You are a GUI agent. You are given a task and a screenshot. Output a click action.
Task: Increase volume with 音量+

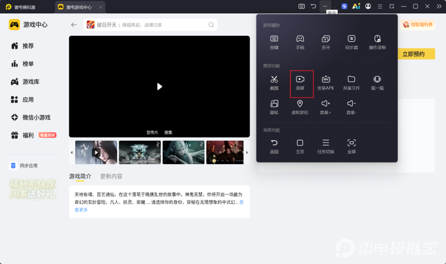click(x=326, y=107)
